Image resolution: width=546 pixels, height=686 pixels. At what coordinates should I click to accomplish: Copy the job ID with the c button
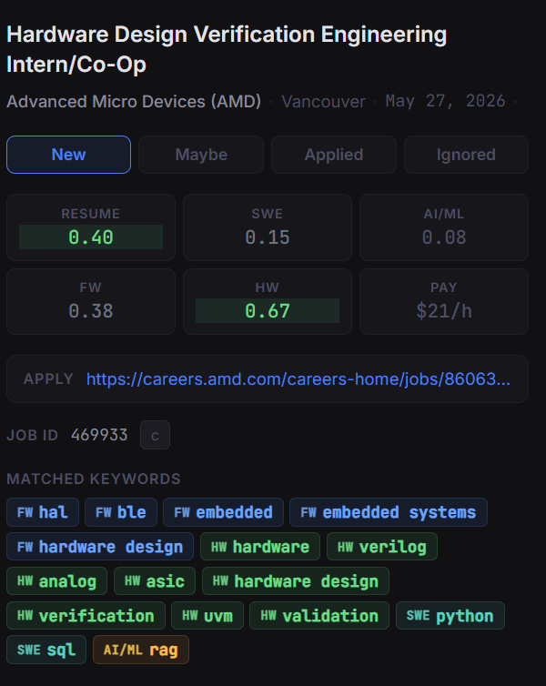click(155, 435)
